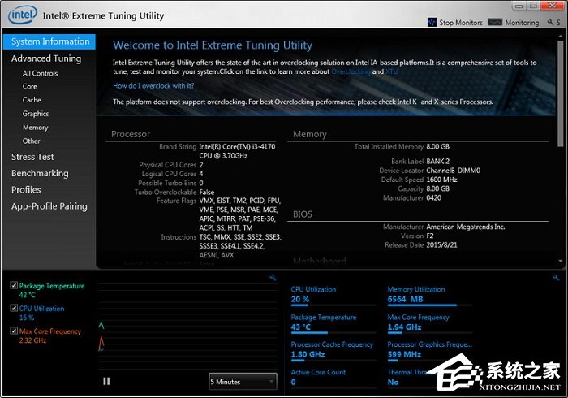Click Turbo Overclockable 'False' value
Image resolution: width=568 pixels, height=398 pixels.
click(x=206, y=193)
